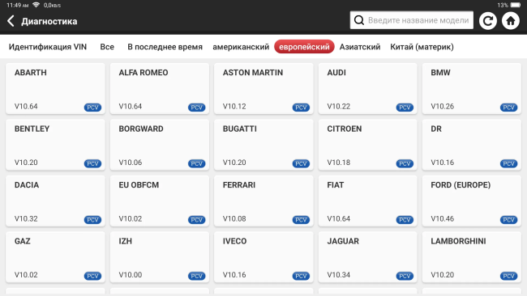Switch to the Все tab
Image resolution: width=527 pixels, height=296 pixels.
107,47
